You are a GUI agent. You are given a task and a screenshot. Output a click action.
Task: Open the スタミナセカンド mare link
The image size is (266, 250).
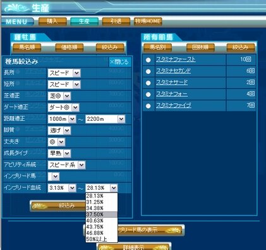[x=173, y=71]
